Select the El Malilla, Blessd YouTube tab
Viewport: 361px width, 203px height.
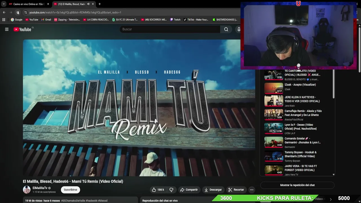71,4
